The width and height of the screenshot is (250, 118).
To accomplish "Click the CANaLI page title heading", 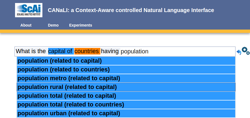I will [x=131, y=10].
